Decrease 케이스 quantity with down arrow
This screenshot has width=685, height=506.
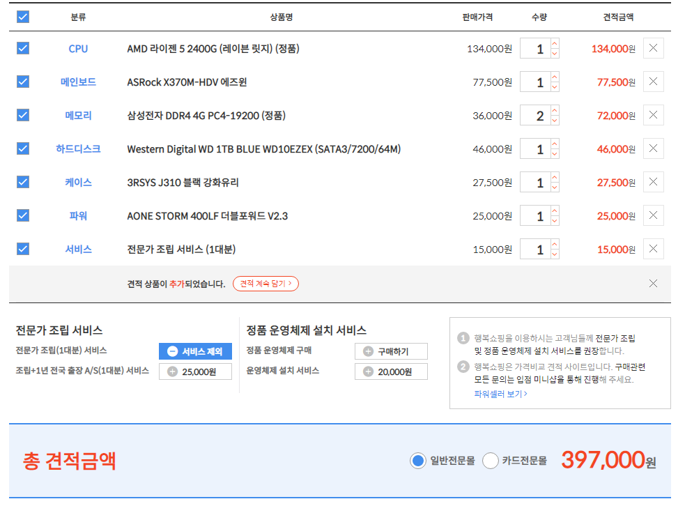coord(555,187)
